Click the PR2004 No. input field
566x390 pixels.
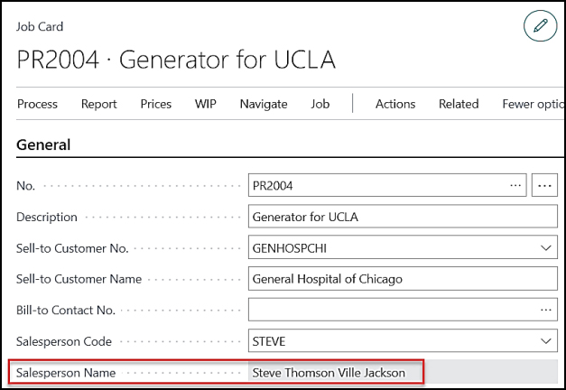(x=387, y=186)
